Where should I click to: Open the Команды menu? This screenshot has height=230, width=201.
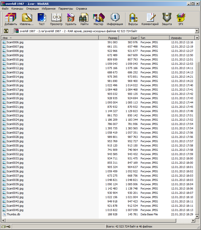coord(17,9)
